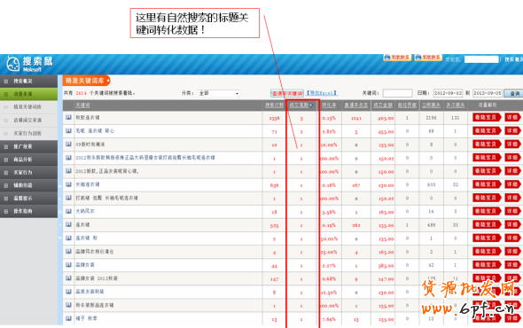Open 买家行为剖析 in the sidebar
Viewport: 523px width, 328px height.
pyautogui.click(x=27, y=134)
